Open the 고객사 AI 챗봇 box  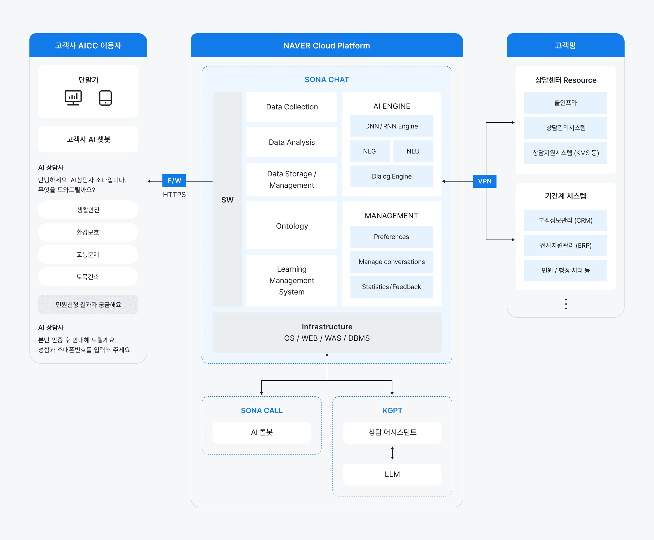pos(88,139)
